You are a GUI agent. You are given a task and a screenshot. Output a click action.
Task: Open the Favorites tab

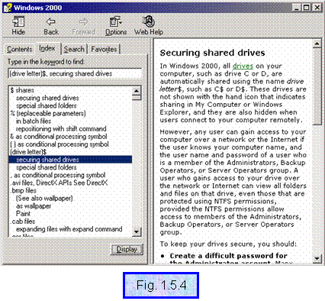click(104, 49)
